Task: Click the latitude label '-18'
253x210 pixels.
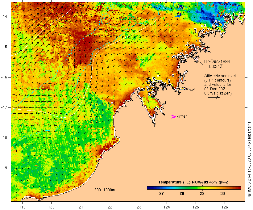Action: (4, 138)
